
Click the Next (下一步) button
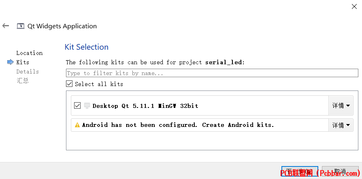300,172
